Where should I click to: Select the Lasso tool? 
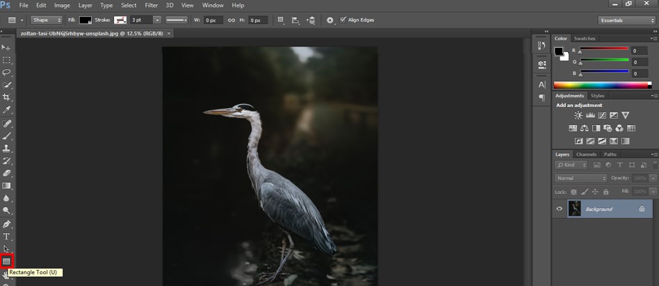[x=7, y=72]
